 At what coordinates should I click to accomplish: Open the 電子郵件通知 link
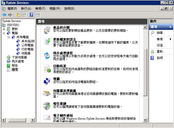(x=63, y=115)
